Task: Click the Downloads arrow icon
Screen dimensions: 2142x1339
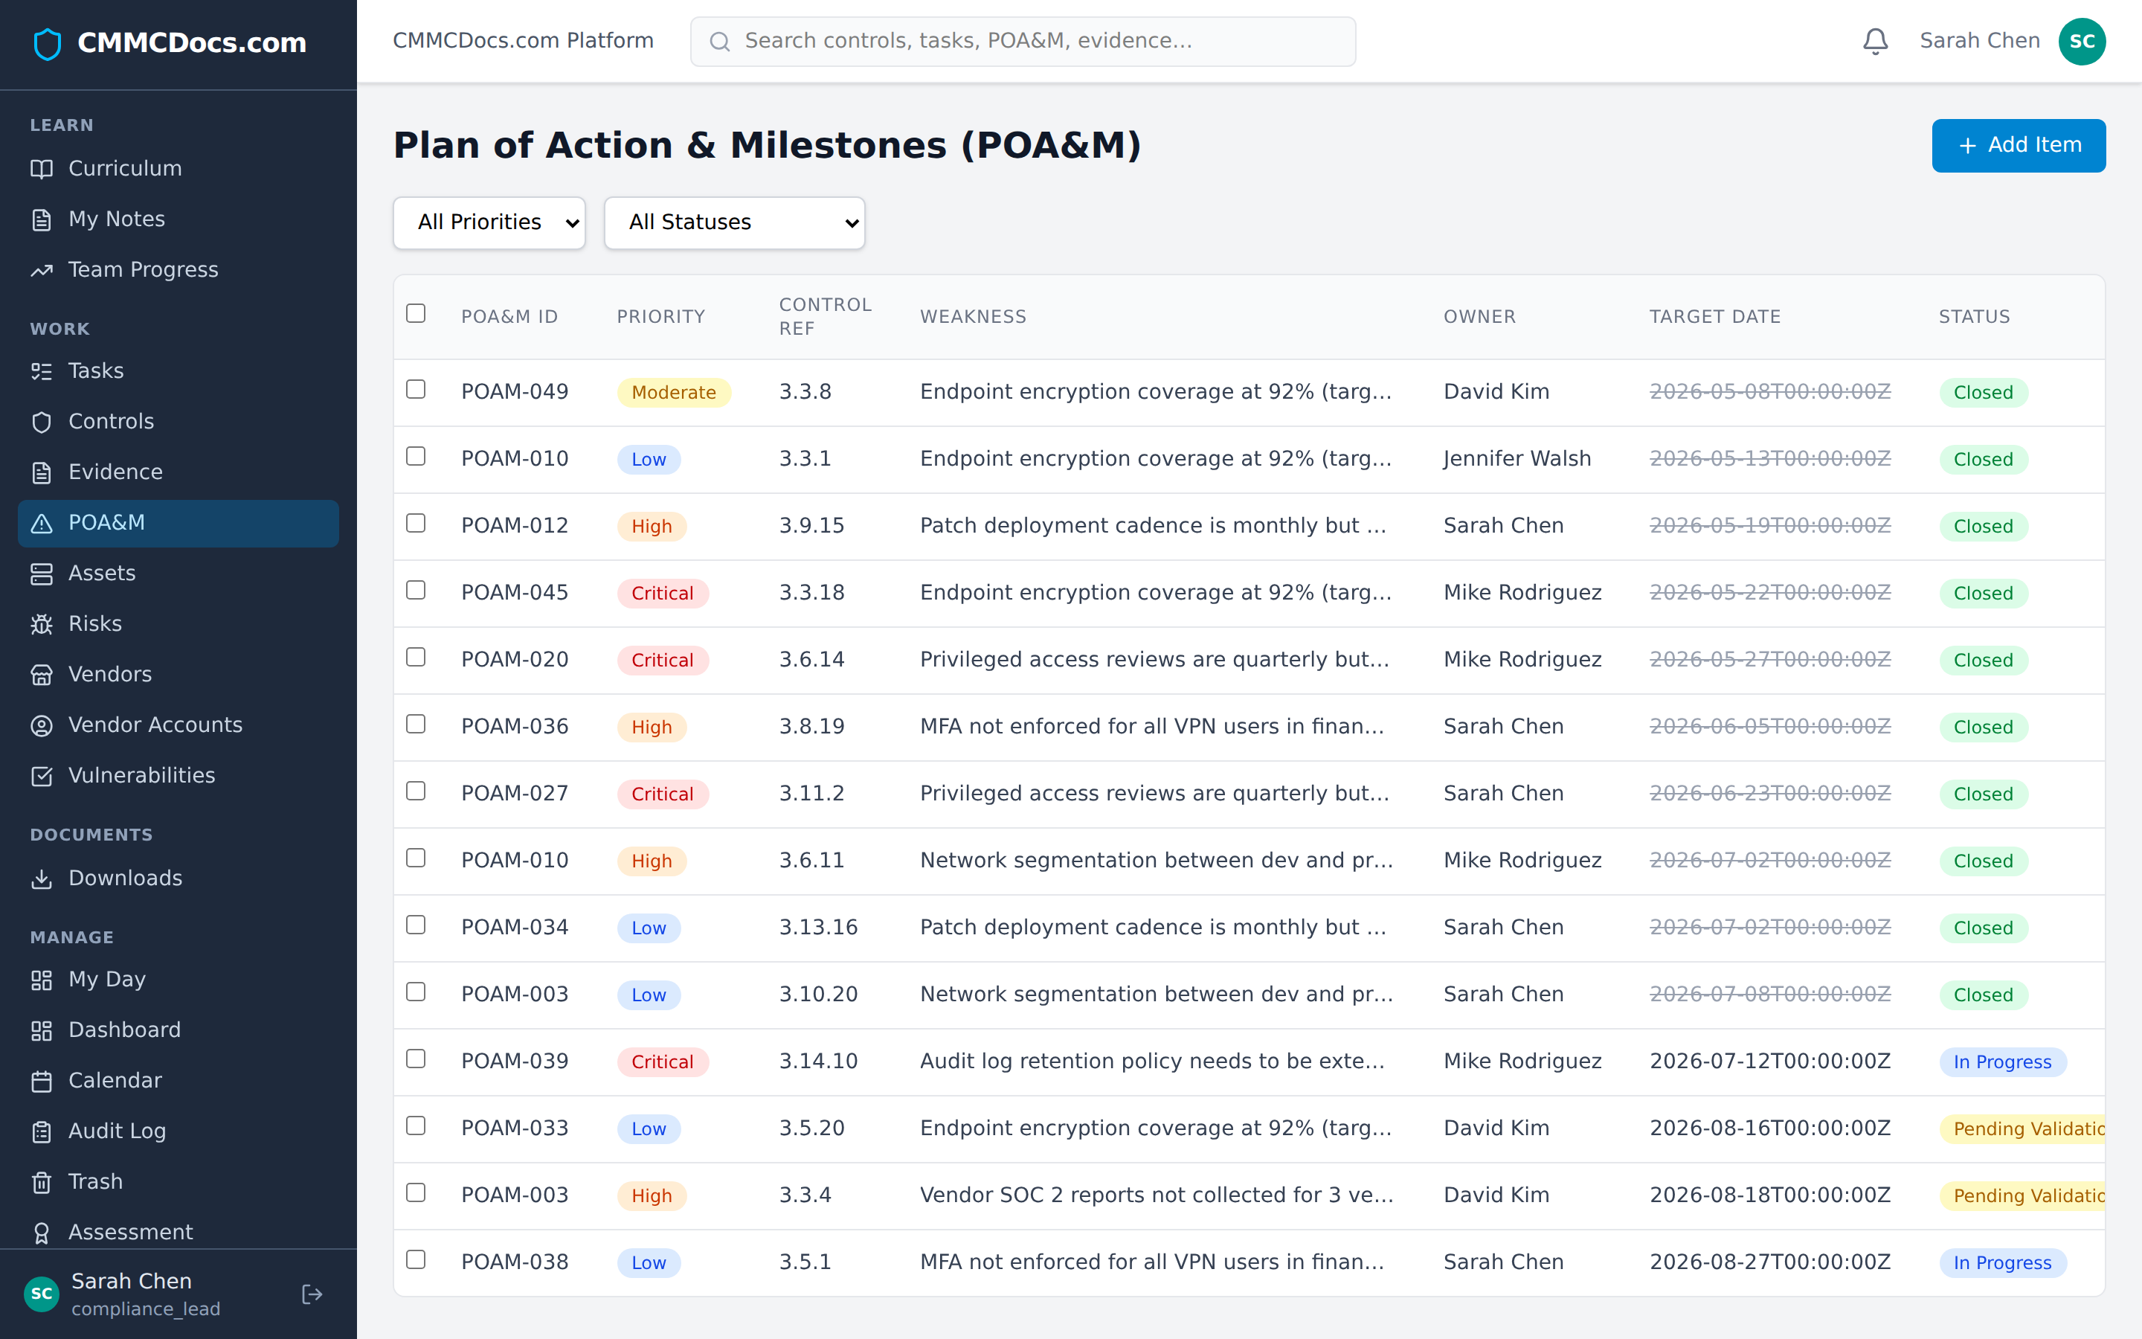Action: (42, 879)
